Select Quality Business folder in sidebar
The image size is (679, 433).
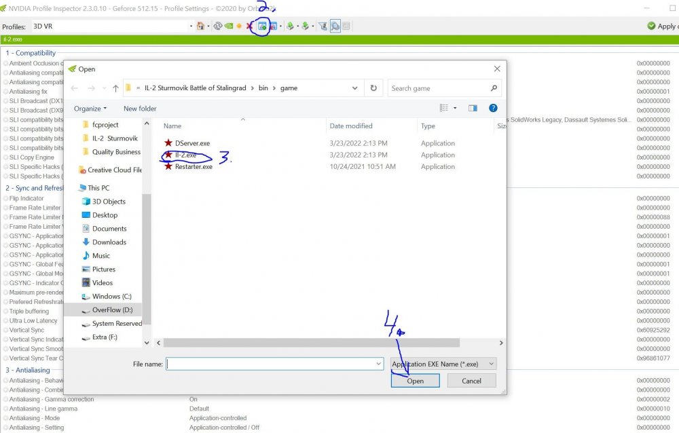[116, 152]
